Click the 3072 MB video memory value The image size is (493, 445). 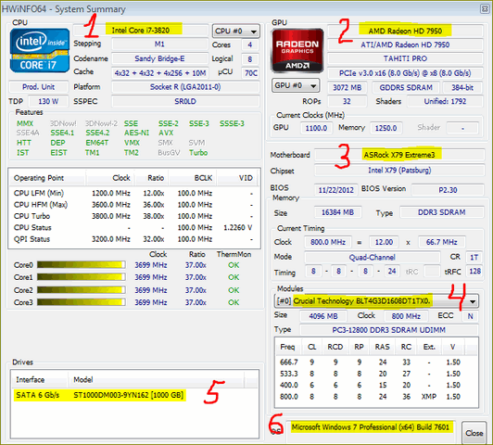coord(348,87)
